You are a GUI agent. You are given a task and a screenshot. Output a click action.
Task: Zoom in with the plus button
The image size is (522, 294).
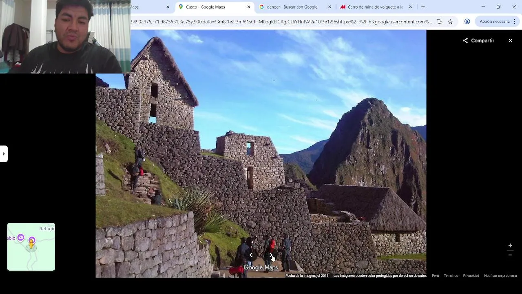(510, 245)
